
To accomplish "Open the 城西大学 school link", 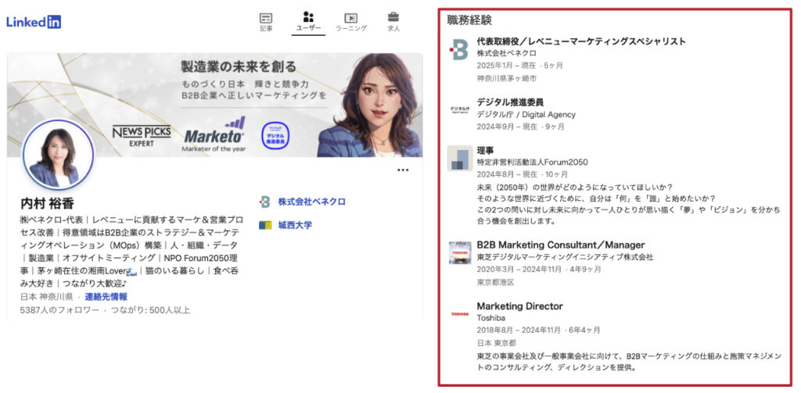I will (x=295, y=224).
